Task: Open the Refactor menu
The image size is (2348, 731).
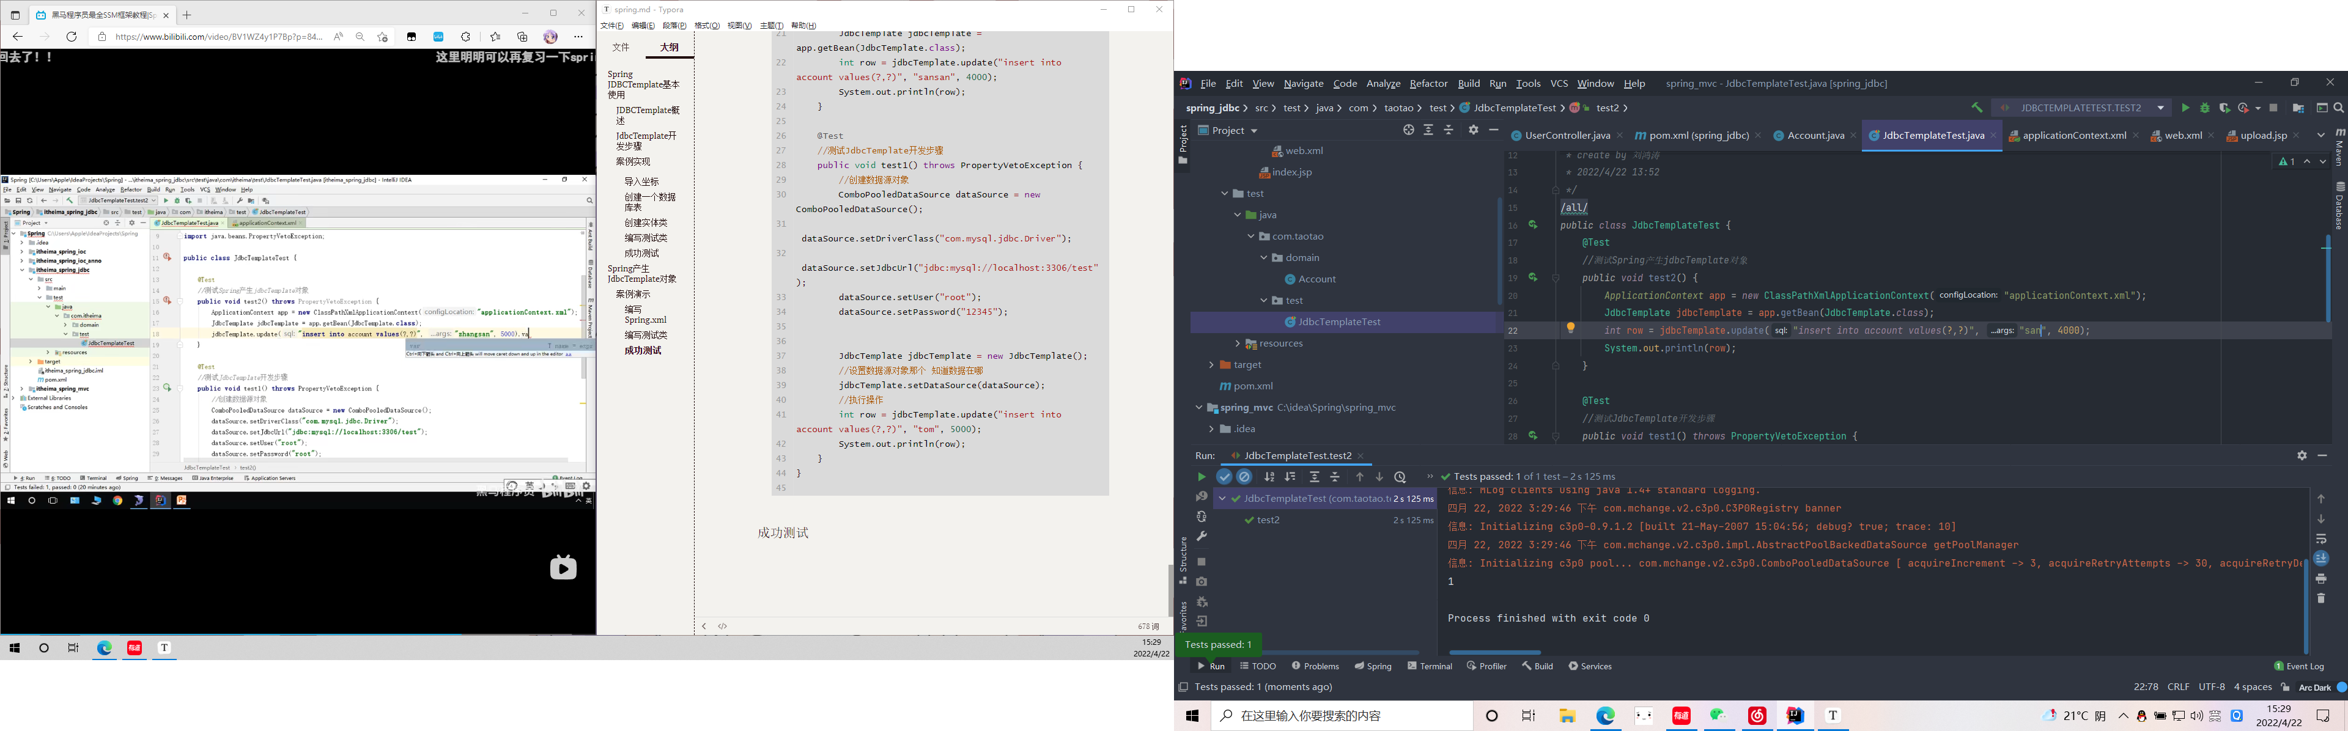Action: [x=1427, y=84]
